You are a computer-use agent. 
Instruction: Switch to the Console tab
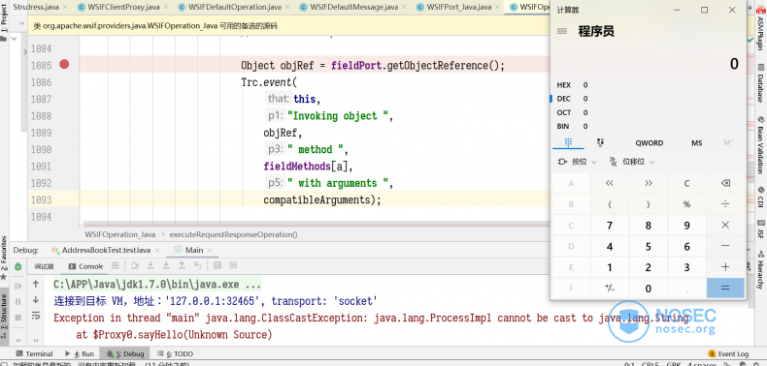tap(86, 266)
